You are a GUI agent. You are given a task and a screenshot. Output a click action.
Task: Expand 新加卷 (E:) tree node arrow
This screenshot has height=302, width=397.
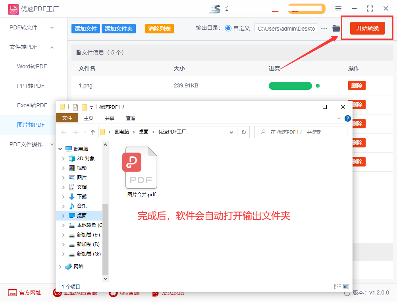pyautogui.click(x=63, y=235)
